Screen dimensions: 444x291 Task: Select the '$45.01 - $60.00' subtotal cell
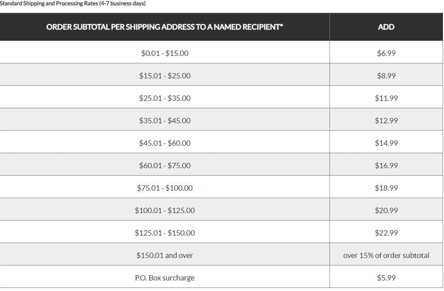coord(164,143)
